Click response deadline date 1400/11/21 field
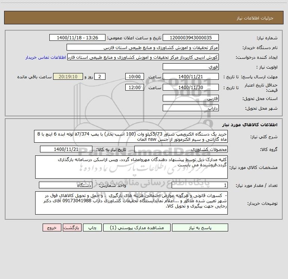The height and width of the screenshot is (279, 288). (191, 76)
